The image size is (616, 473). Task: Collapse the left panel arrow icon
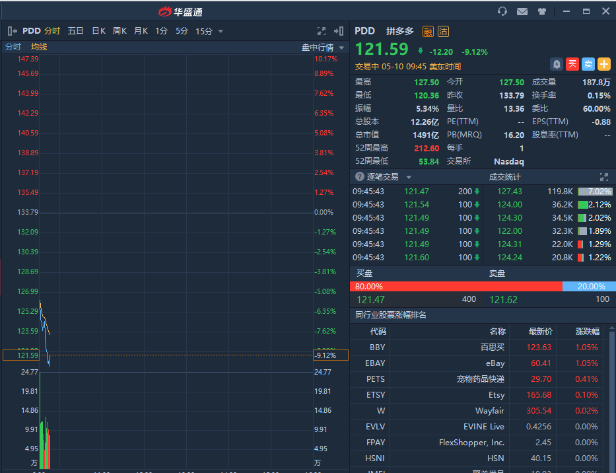point(12,31)
